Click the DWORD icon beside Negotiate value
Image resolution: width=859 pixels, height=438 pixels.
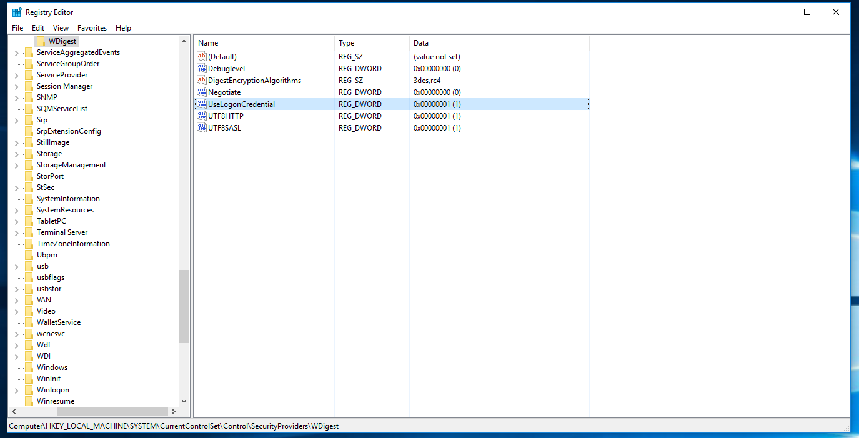click(x=201, y=92)
